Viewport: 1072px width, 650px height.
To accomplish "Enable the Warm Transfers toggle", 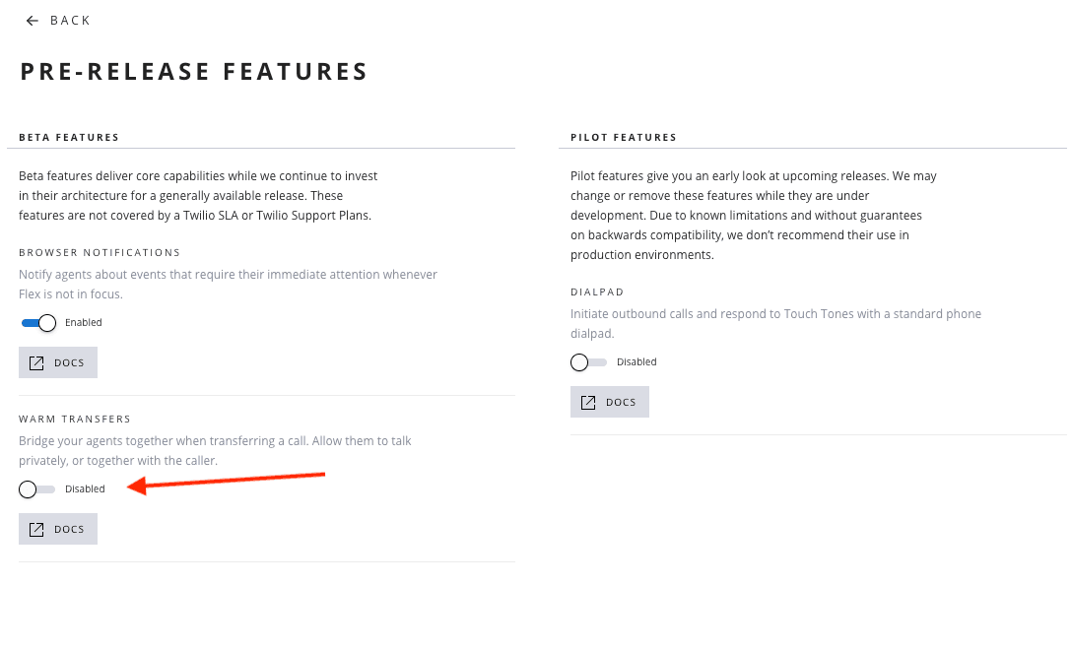I will tap(37, 489).
